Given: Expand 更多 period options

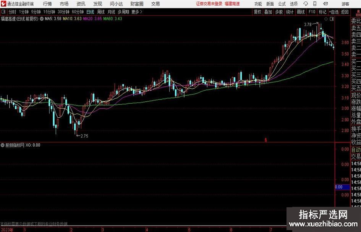Looking at the screenshot, I should click(x=137, y=12).
